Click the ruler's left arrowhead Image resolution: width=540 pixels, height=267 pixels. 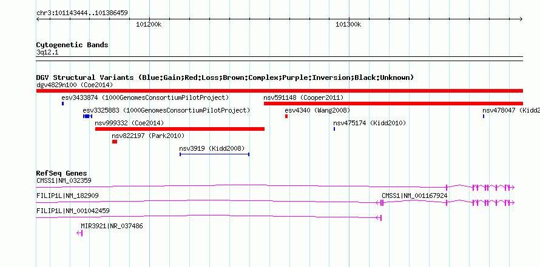coord(38,19)
